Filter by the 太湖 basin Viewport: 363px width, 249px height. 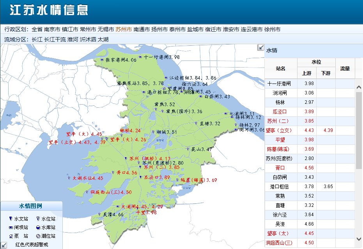click(103, 39)
